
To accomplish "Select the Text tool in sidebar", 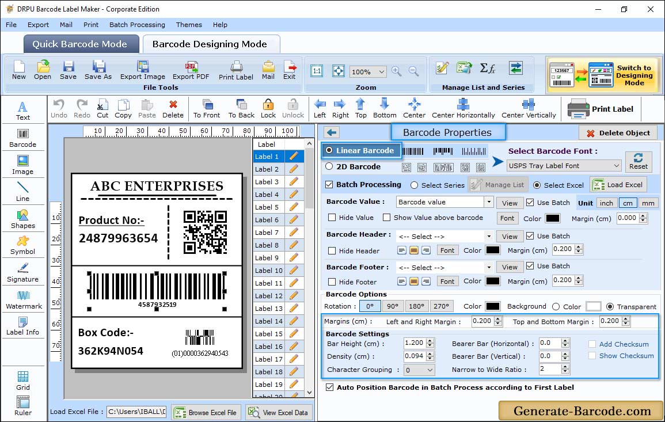I will point(23,111).
